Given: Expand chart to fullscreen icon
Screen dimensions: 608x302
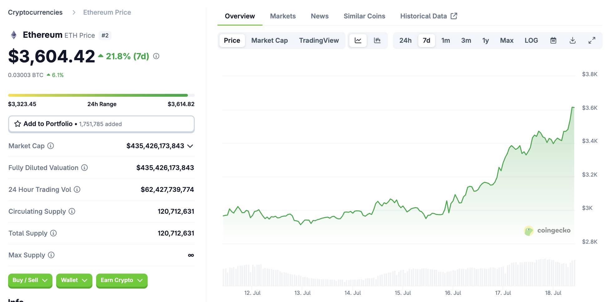Looking at the screenshot, I should (x=592, y=41).
